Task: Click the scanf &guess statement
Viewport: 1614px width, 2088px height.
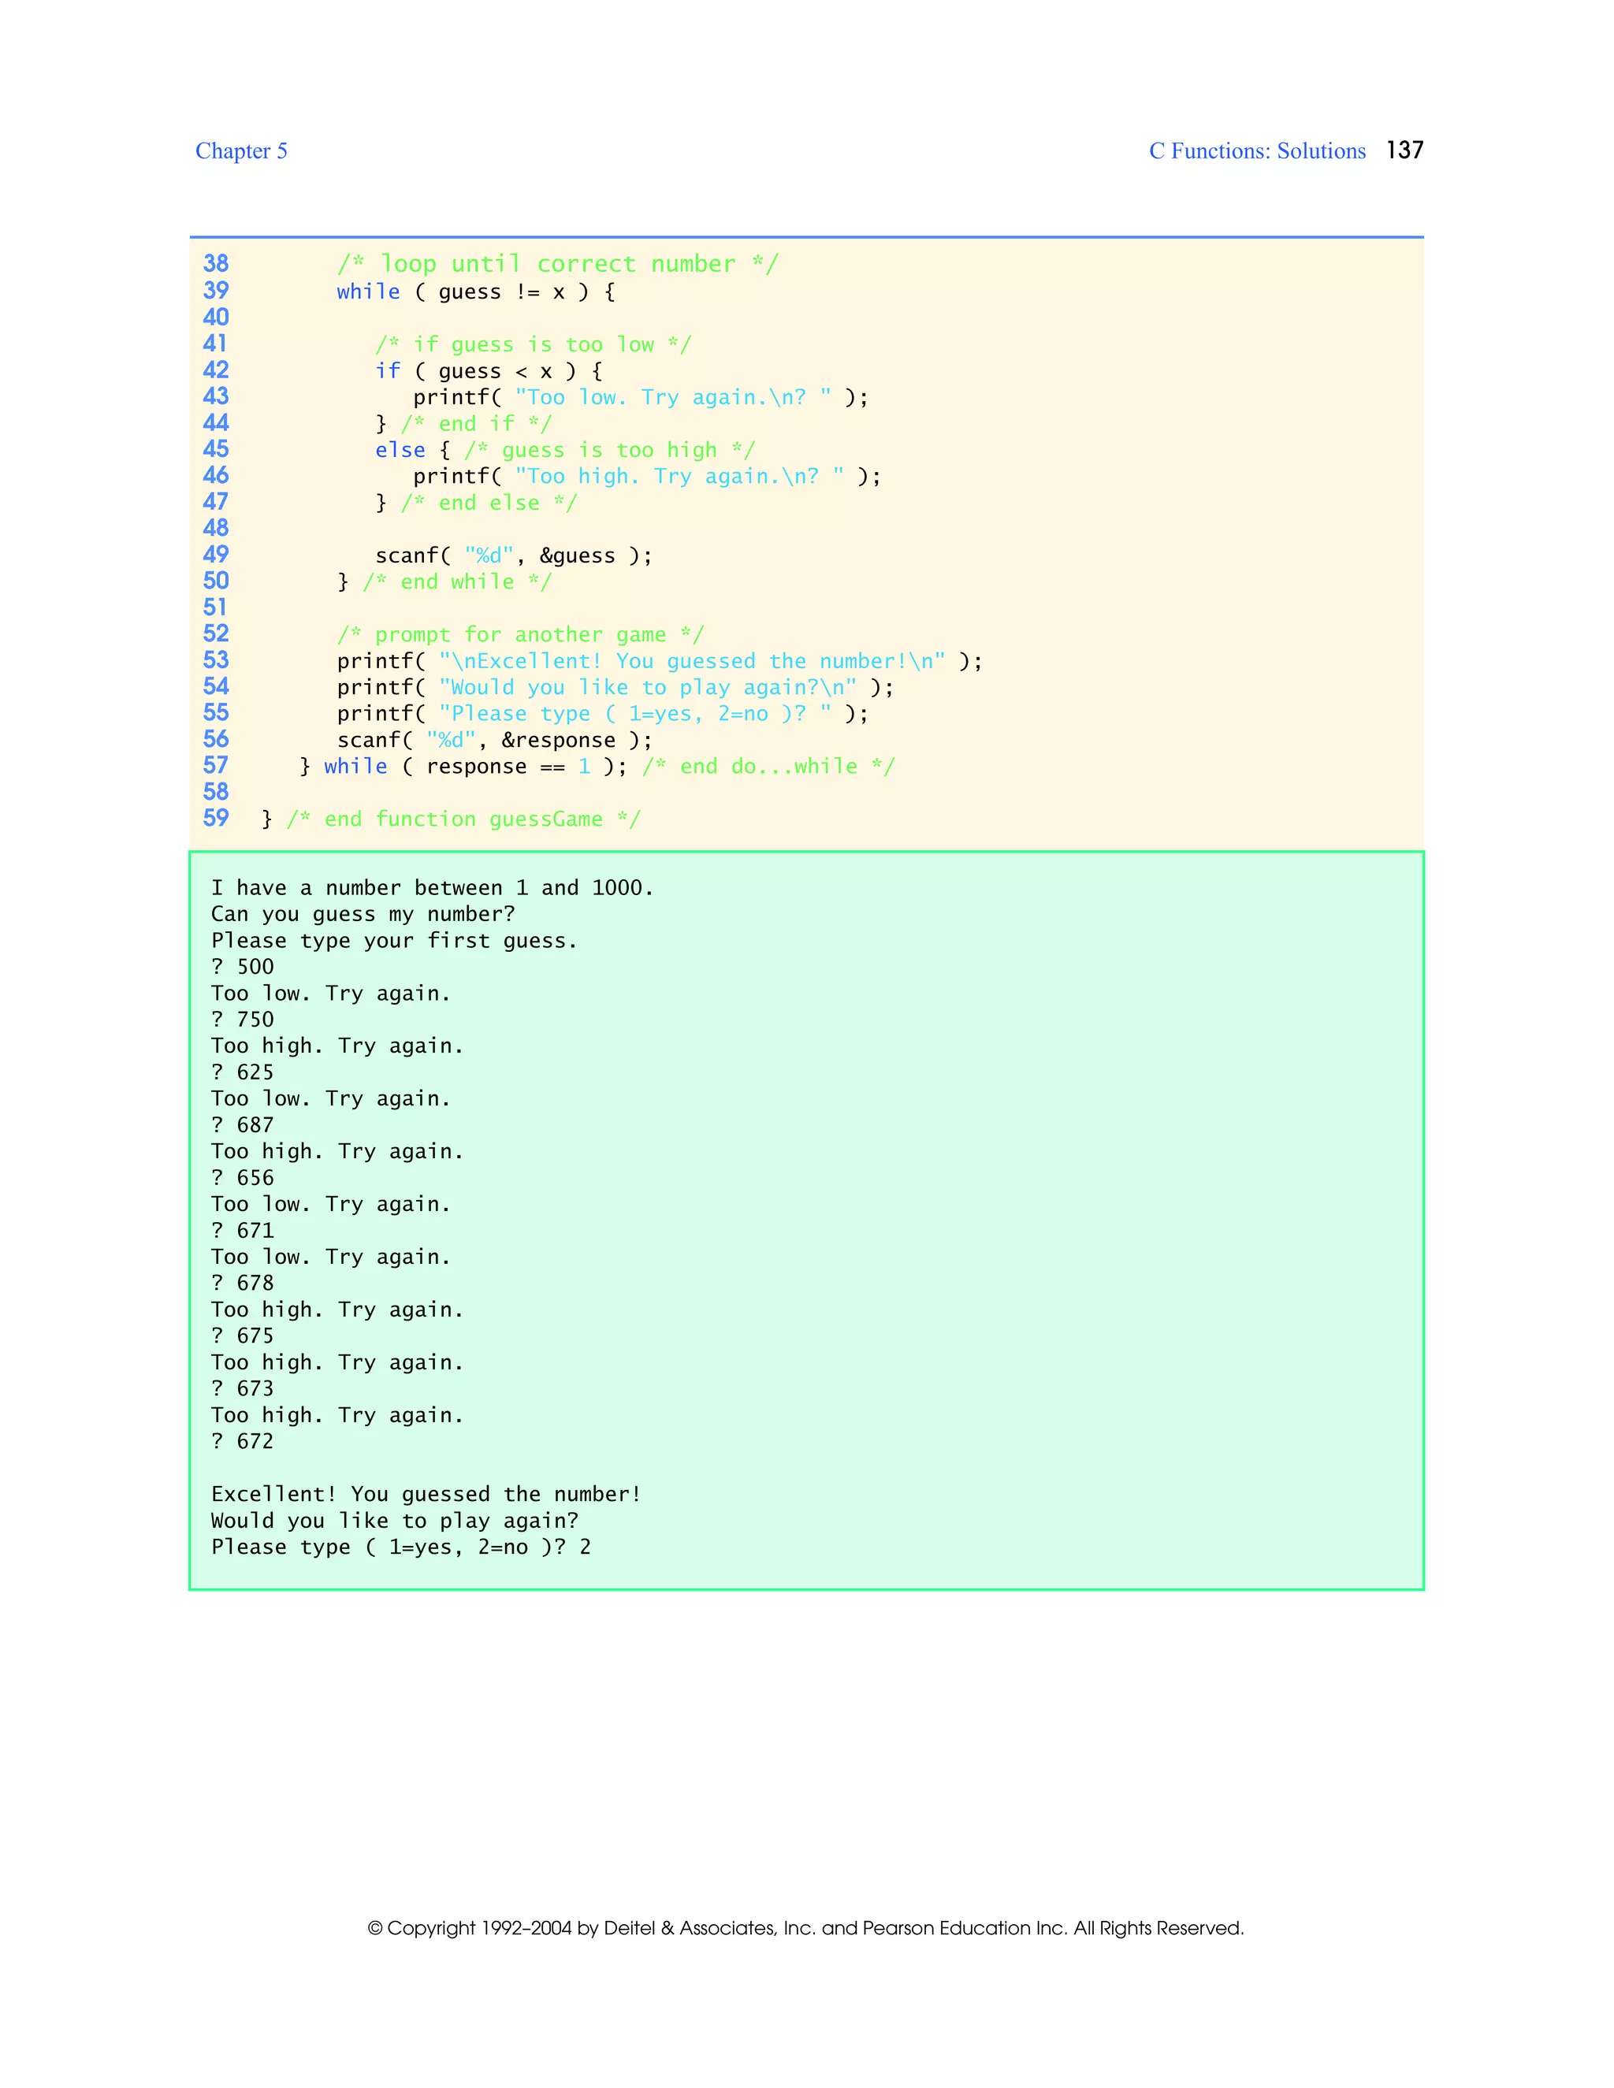Action: pos(514,556)
